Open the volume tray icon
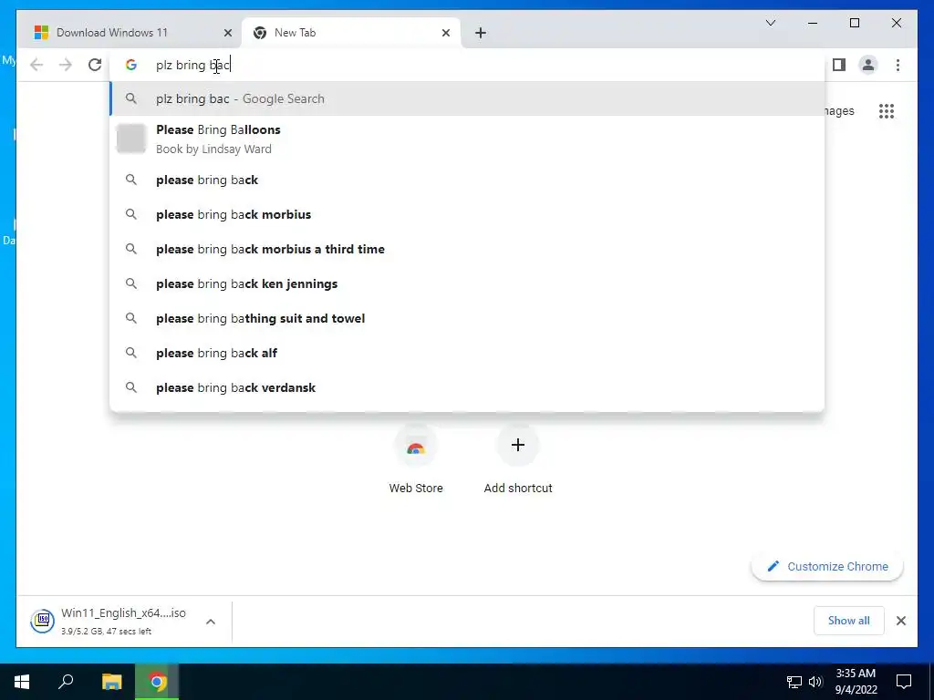The width and height of the screenshot is (934, 700). coord(815,682)
